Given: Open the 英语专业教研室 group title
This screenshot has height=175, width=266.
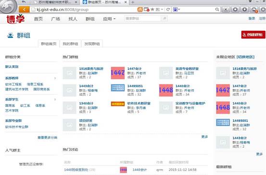Looking at the screenshot, I should [187, 69].
